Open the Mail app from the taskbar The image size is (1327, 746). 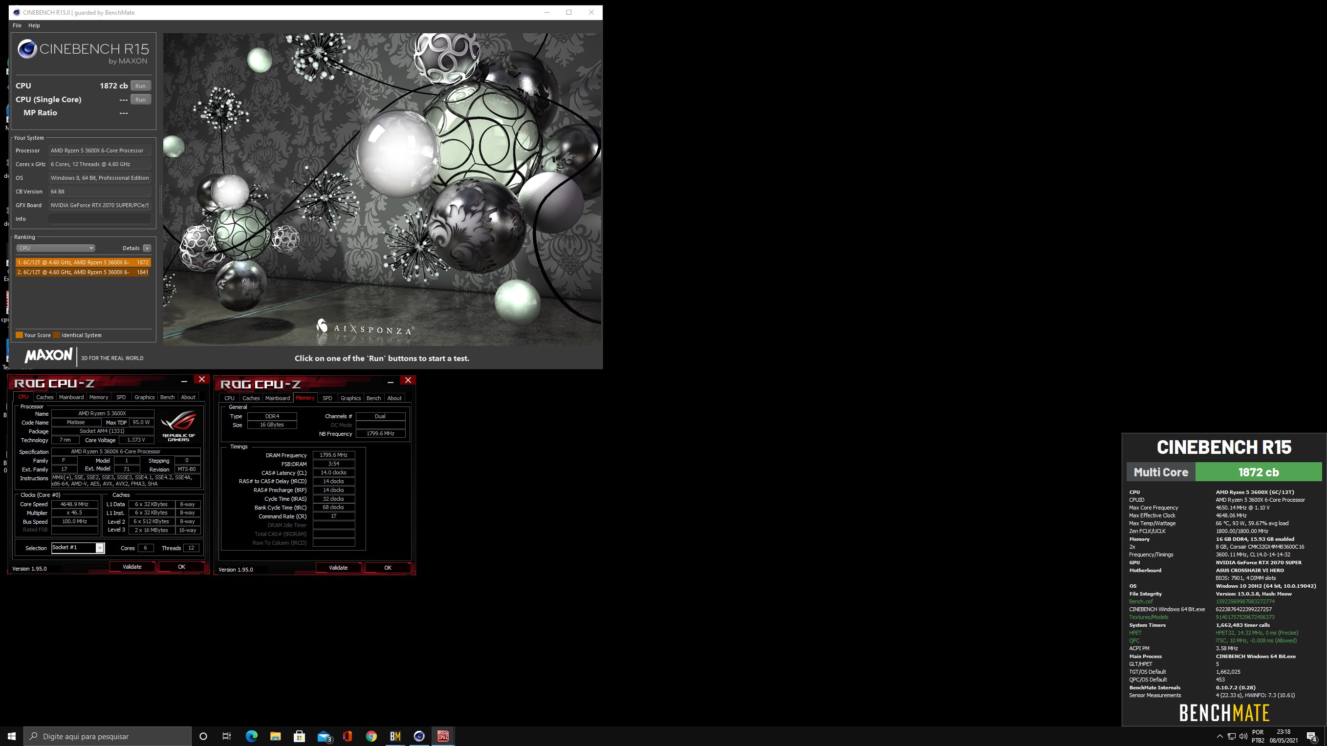(x=324, y=736)
